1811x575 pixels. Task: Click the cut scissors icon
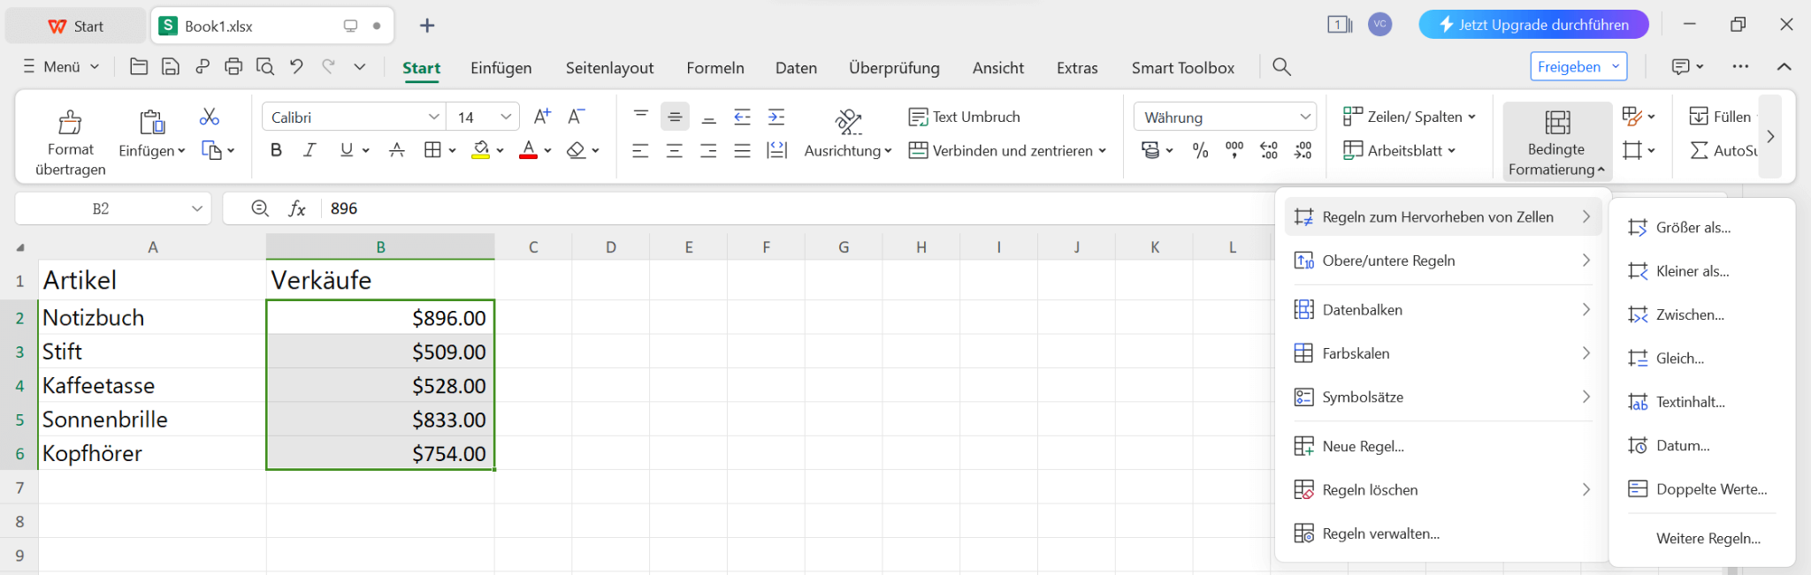point(210,117)
